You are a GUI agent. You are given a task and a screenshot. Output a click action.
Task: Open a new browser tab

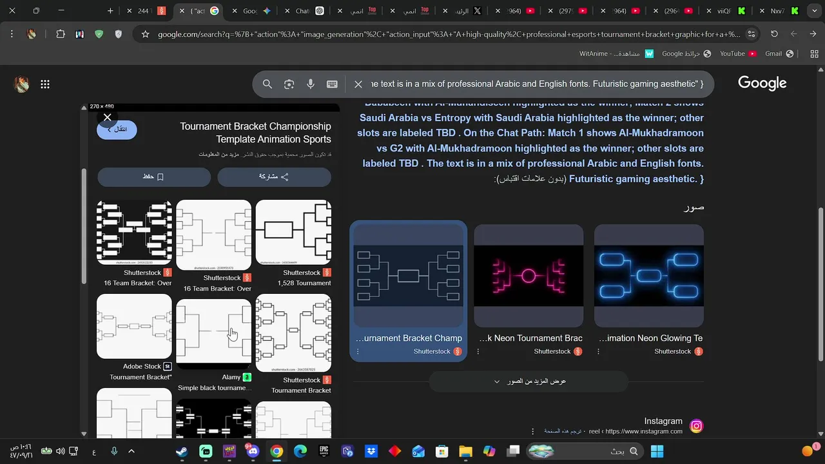[110, 11]
